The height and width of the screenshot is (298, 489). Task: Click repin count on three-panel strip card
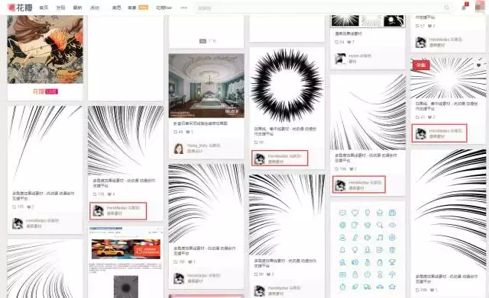(x=339, y=42)
